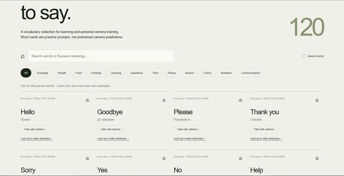Image resolution: width=344 pixels, height=176 pixels.
Task: Click the No word heading
Action: pos(178,170)
